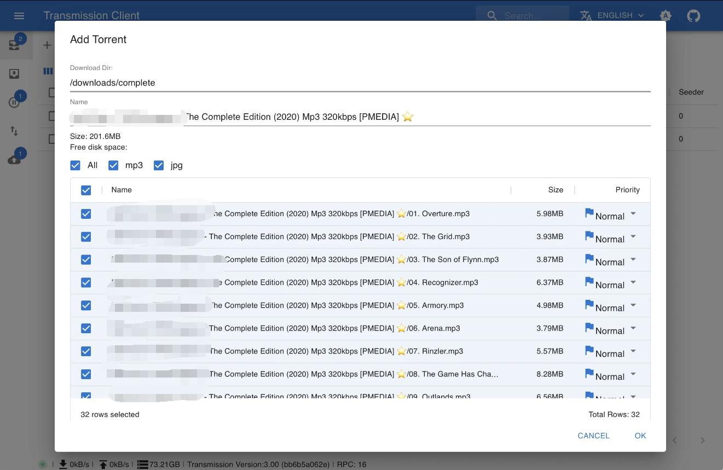Toggle the auto theme brightness icon
Image resolution: width=723 pixels, height=470 pixels.
tap(666, 15)
